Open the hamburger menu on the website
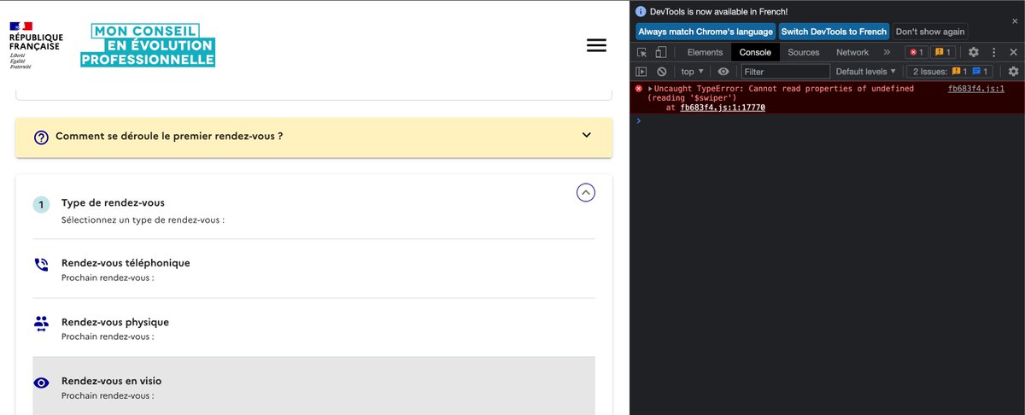Viewport: 1025px width, 415px height. click(596, 45)
